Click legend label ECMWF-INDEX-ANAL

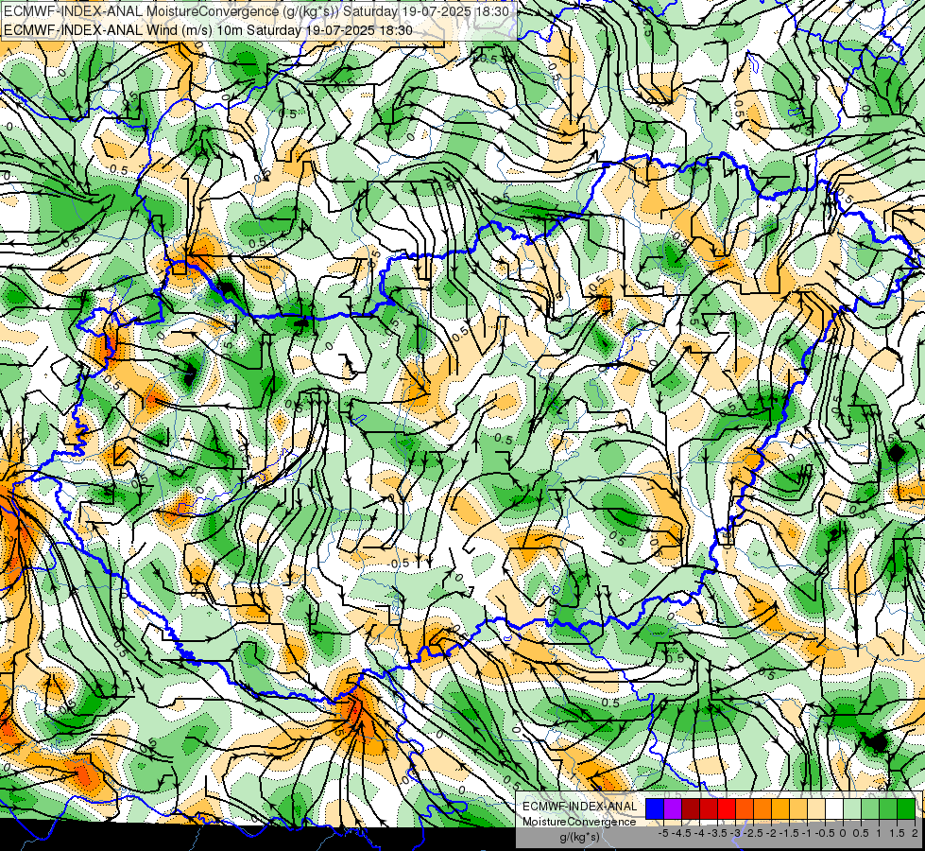coord(580,807)
